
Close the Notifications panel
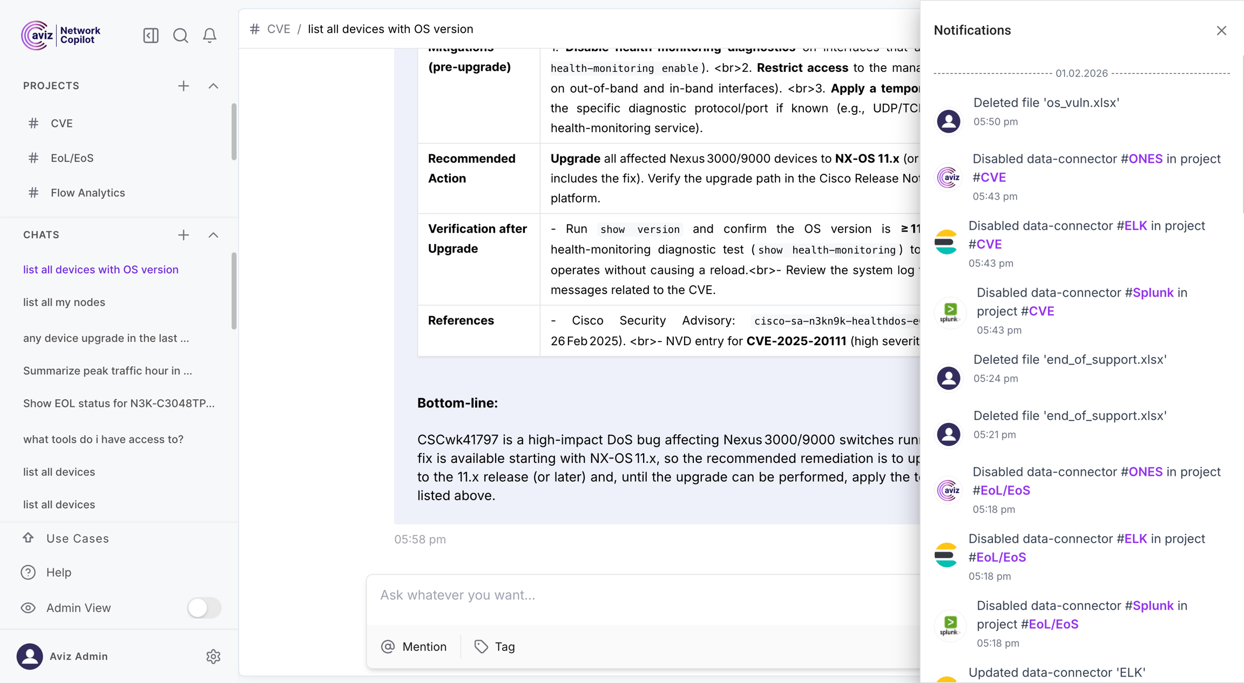[x=1221, y=31]
